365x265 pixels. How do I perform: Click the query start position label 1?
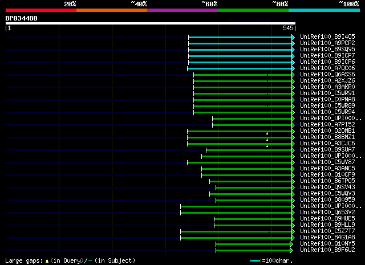[9, 28]
